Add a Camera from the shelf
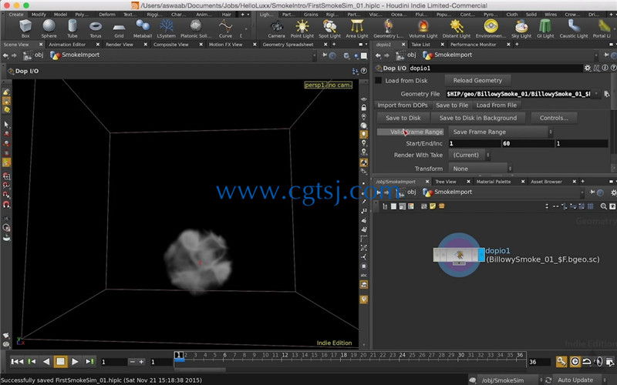 point(276,28)
